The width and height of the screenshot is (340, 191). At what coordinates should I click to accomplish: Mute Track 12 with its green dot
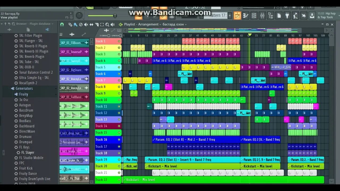(119, 113)
